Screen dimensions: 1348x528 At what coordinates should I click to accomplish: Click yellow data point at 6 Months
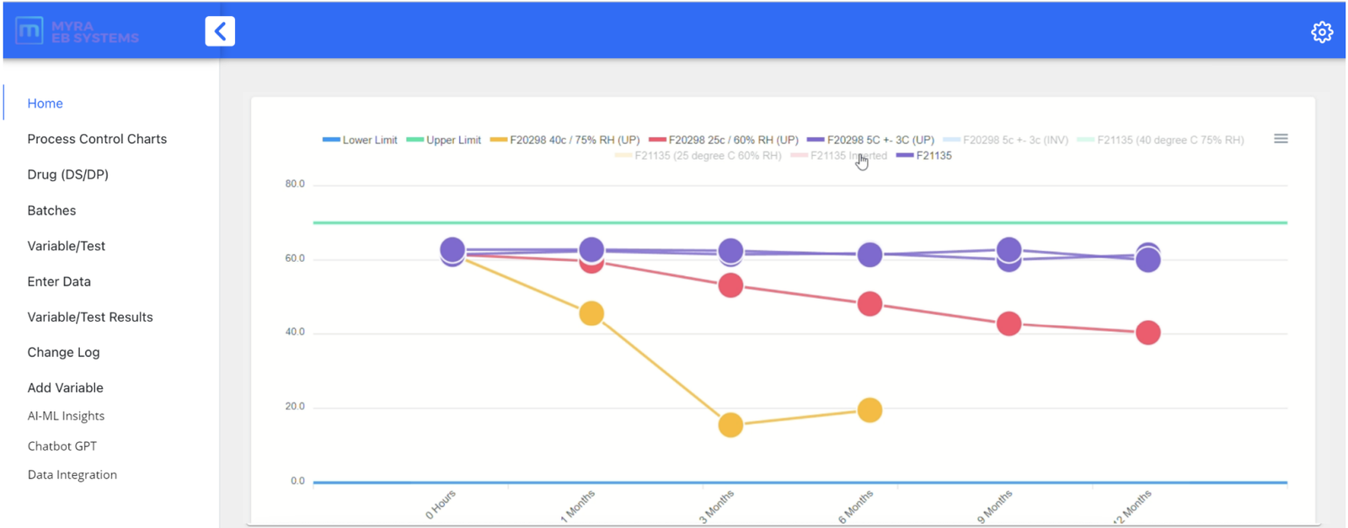pyautogui.click(x=869, y=410)
